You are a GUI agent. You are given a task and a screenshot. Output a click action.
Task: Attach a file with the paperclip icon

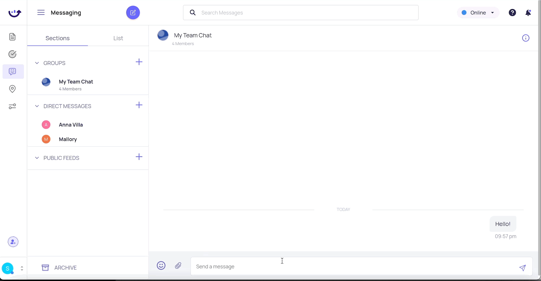(x=178, y=266)
